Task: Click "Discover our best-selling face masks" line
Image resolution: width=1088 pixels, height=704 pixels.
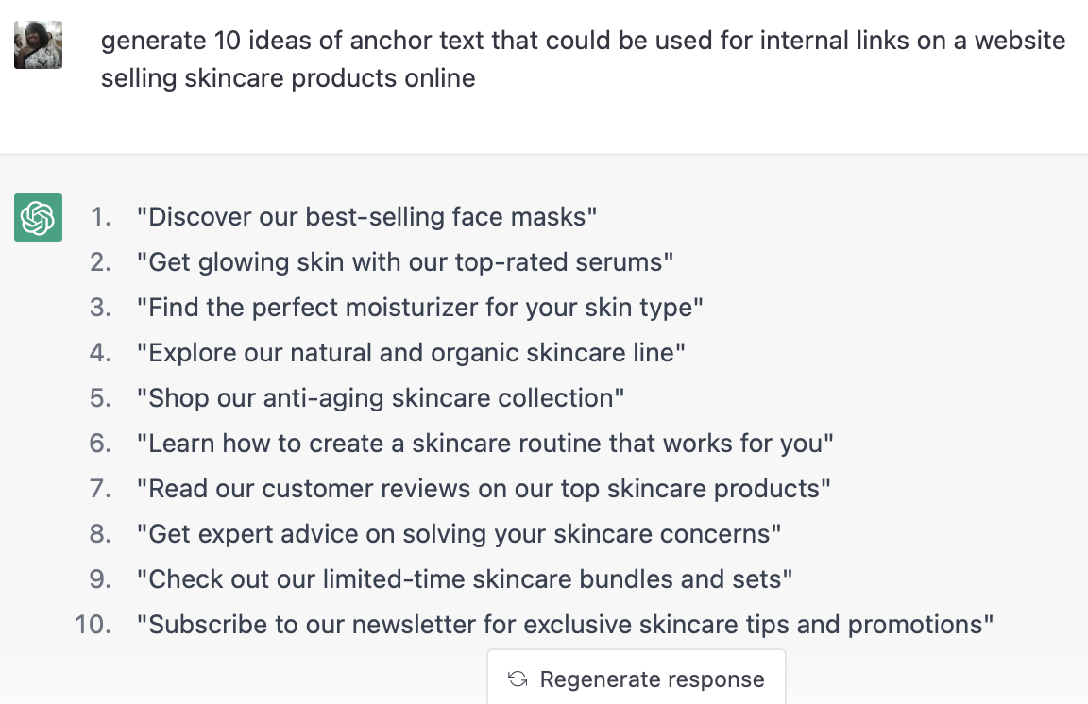Action: (x=366, y=217)
